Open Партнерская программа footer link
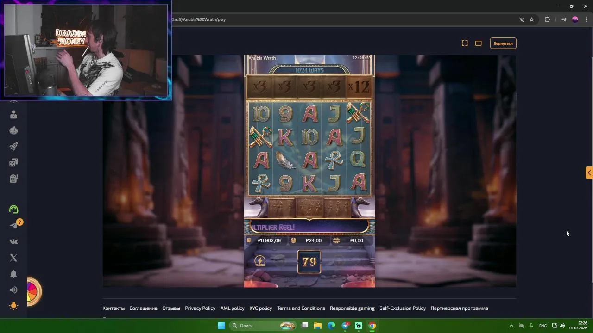The height and width of the screenshot is (333, 593). tap(459, 308)
